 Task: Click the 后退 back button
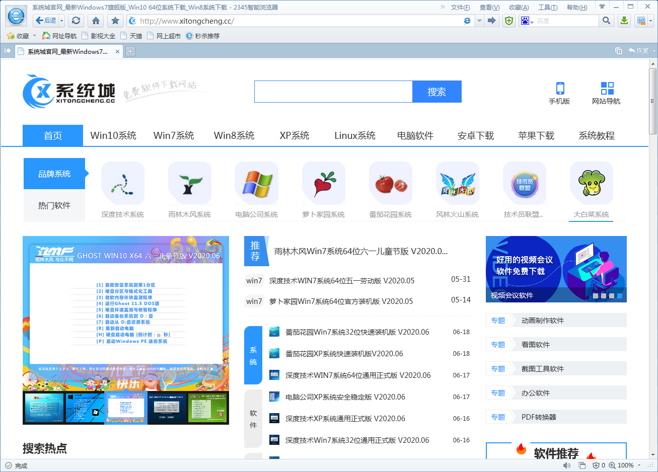coord(46,21)
